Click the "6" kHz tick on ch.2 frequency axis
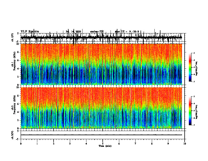The width and height of the screenshot is (208, 161). (18, 104)
